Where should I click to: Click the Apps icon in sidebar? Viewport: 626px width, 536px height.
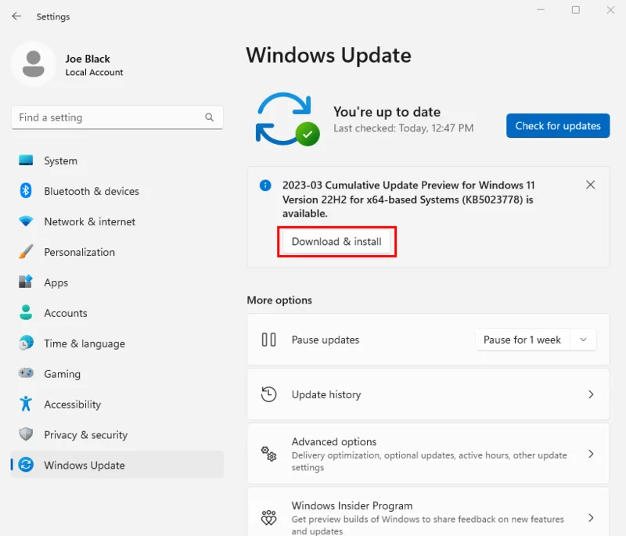pyautogui.click(x=26, y=282)
